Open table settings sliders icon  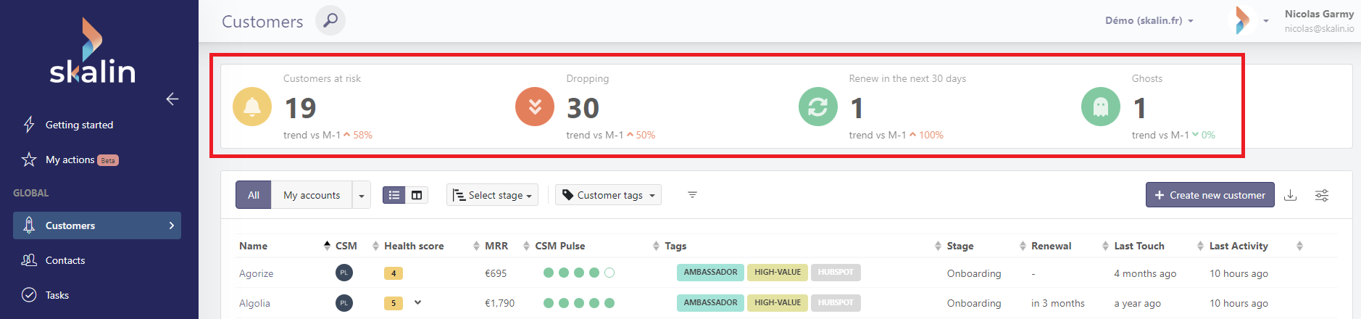[1322, 195]
